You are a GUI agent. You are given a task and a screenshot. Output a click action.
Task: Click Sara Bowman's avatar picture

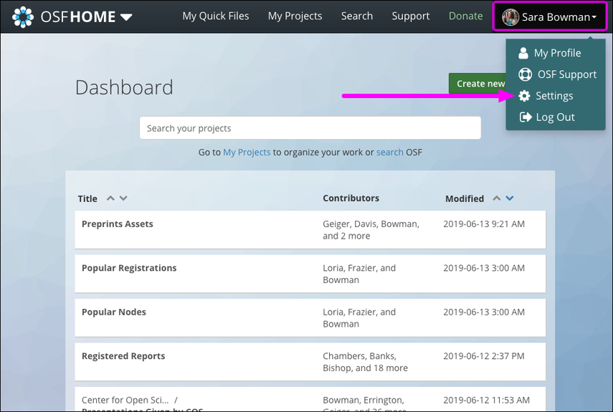pyautogui.click(x=510, y=17)
